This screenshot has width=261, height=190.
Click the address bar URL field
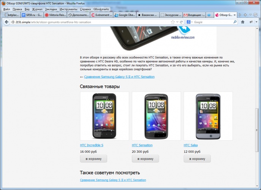pyautogui.click(x=92, y=22)
